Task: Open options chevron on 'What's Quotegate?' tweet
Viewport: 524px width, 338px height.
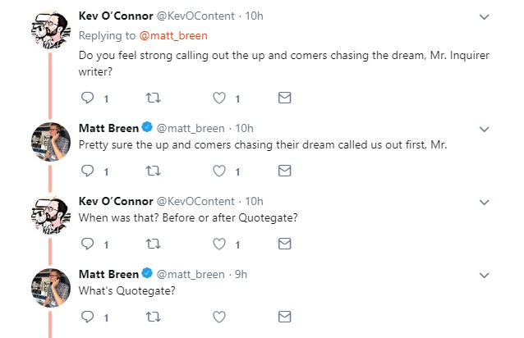Action: click(484, 274)
